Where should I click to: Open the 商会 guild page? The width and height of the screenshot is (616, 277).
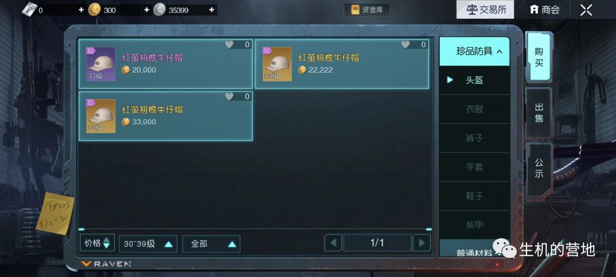click(x=545, y=10)
